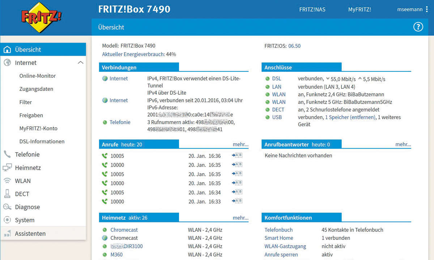Open the LAN connection link

tap(277, 87)
